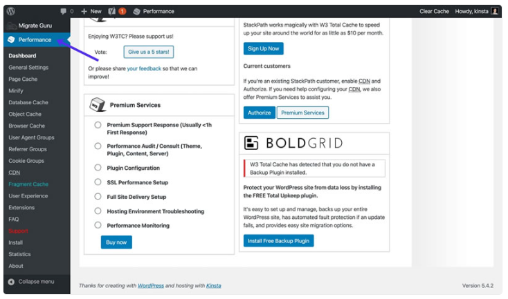
Task: Select the Plugin Configuration radio button
Action: pos(98,168)
